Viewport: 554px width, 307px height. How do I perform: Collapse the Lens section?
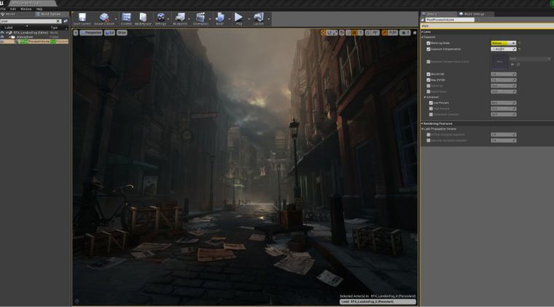click(422, 32)
